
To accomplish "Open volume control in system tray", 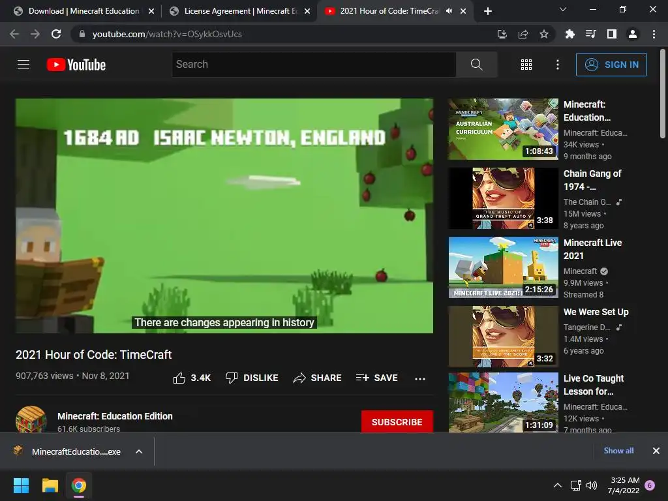I will pos(591,485).
